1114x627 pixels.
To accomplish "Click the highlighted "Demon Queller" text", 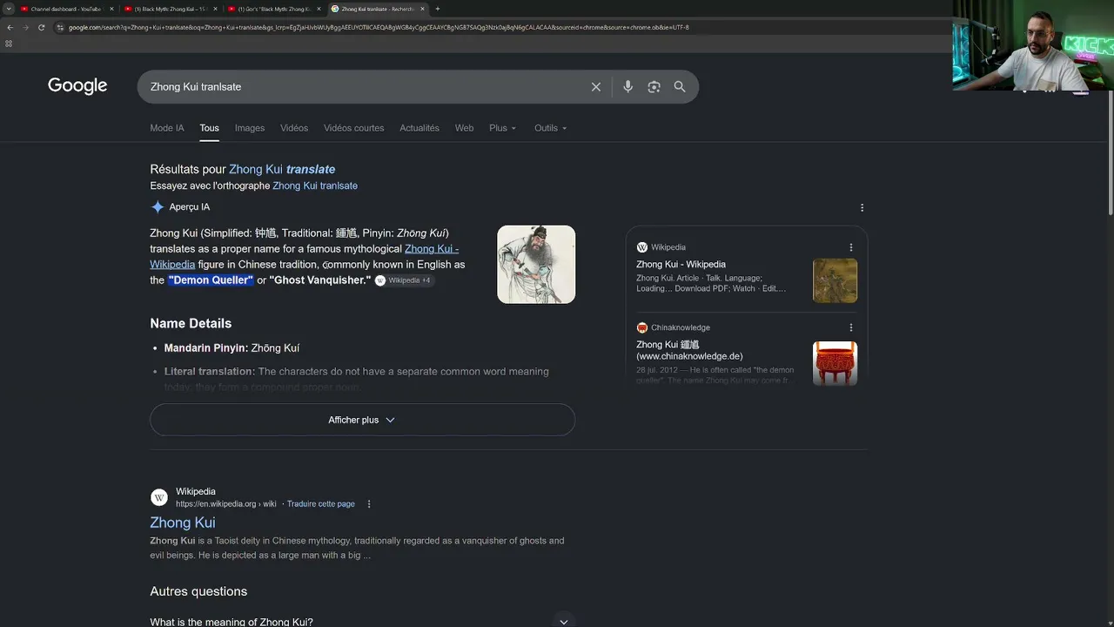I will (211, 280).
